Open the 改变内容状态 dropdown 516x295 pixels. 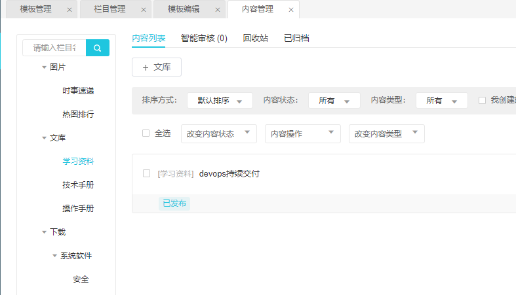pos(219,133)
